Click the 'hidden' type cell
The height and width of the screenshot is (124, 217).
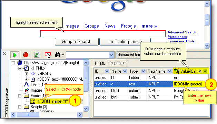pyautogui.click(x=137, y=77)
